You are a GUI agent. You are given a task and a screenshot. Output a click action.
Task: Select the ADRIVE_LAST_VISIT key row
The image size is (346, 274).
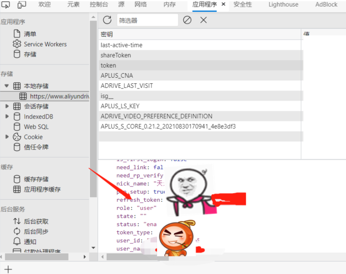[201, 86]
